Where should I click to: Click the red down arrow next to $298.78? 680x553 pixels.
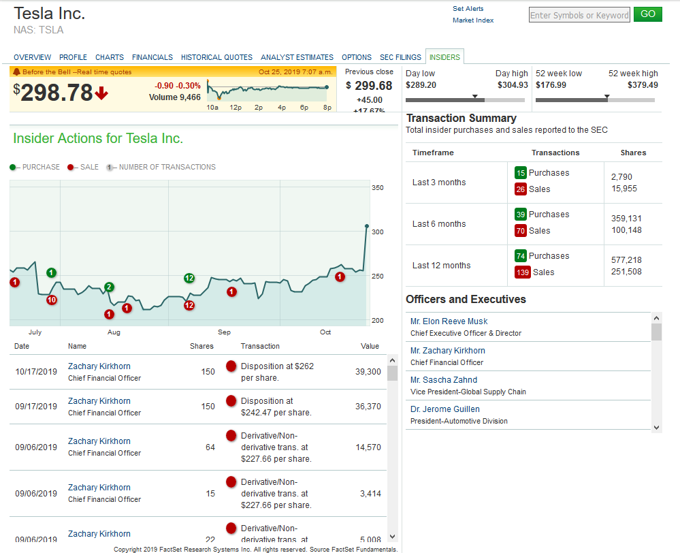pyautogui.click(x=101, y=93)
